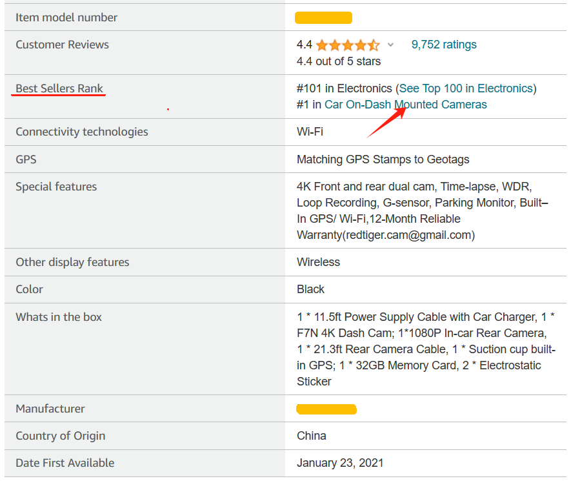Open the 9,752 ratings link
The image size is (571, 481).
(444, 45)
